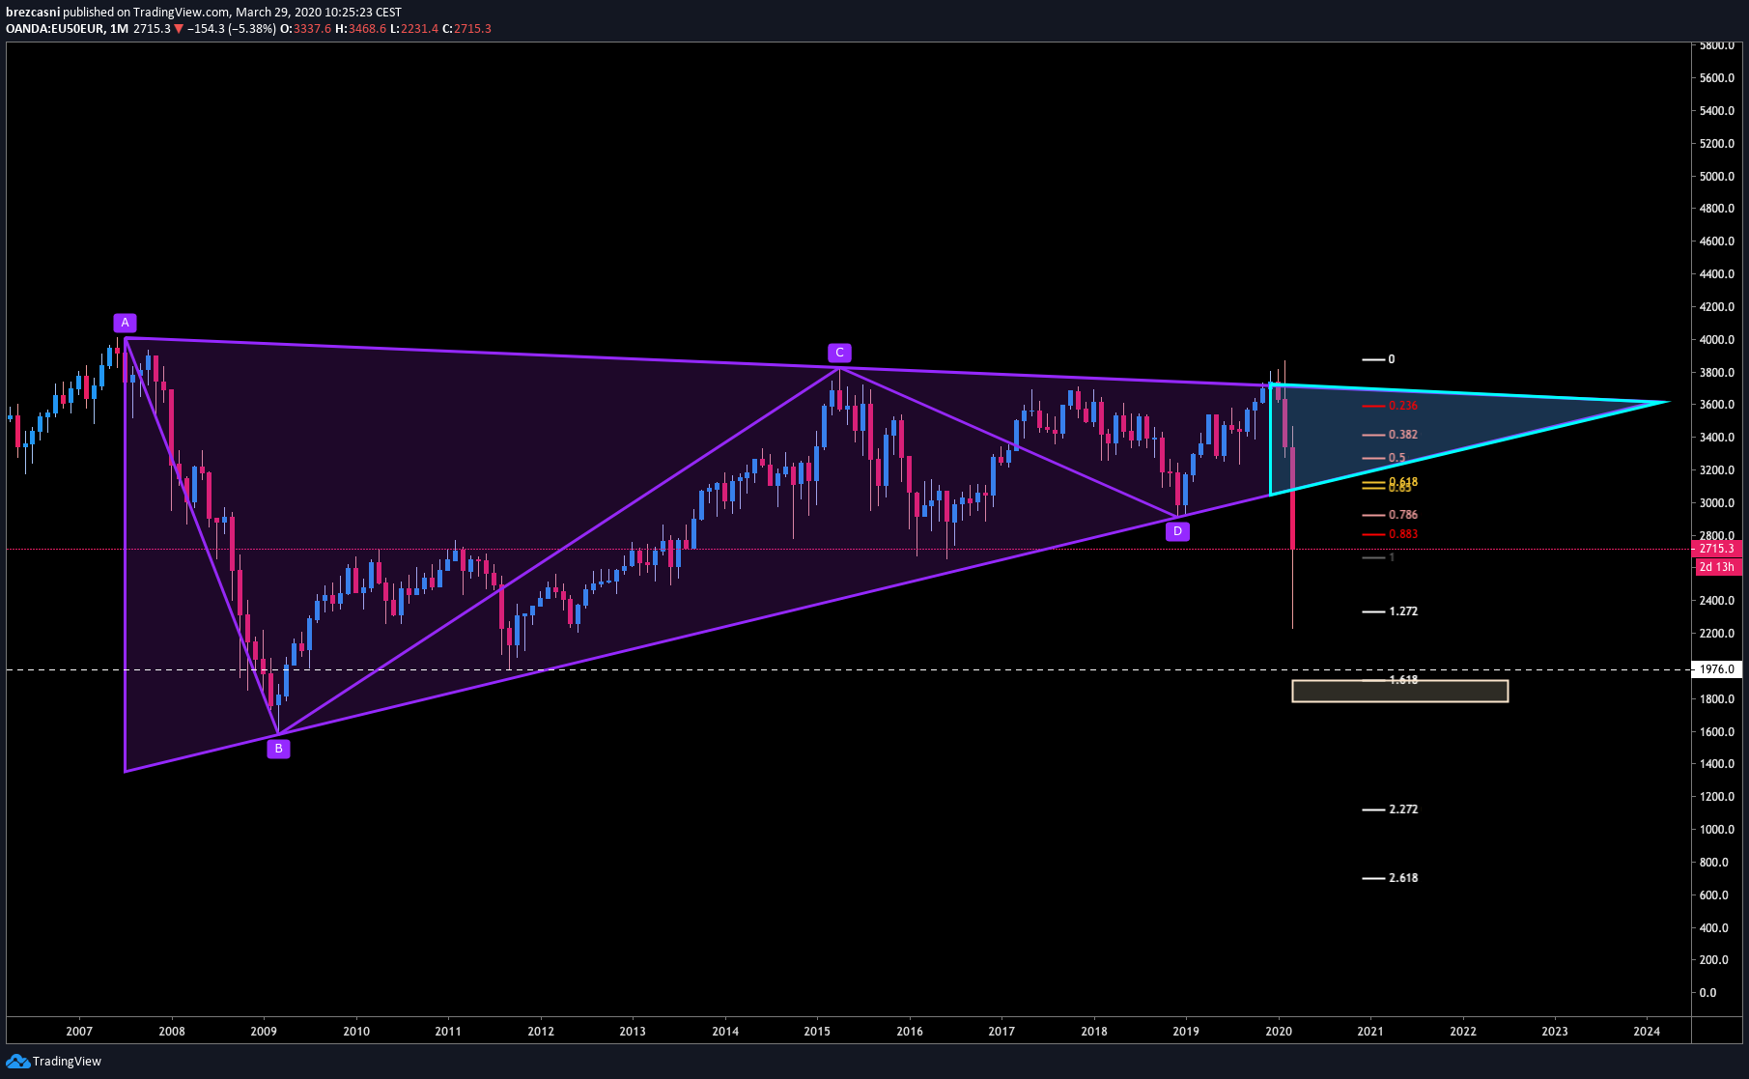1749x1079 pixels.
Task: Click the pattern point label B
Action: (x=278, y=749)
